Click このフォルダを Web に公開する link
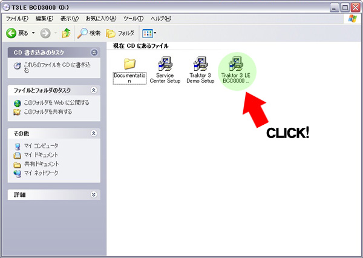 pos(57,102)
